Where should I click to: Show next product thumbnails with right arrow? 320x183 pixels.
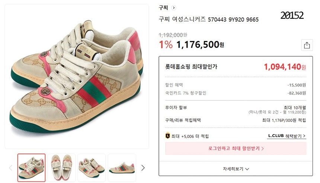coord(143,168)
